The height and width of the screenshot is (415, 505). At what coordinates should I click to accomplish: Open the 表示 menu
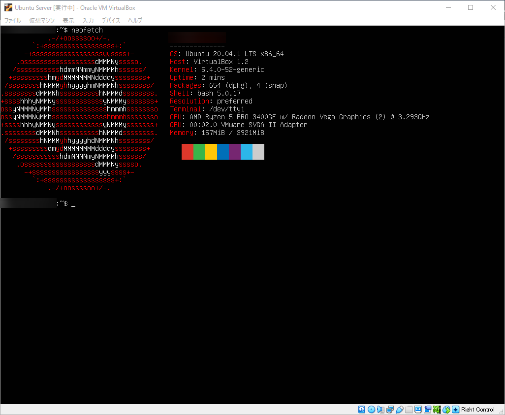coord(68,20)
